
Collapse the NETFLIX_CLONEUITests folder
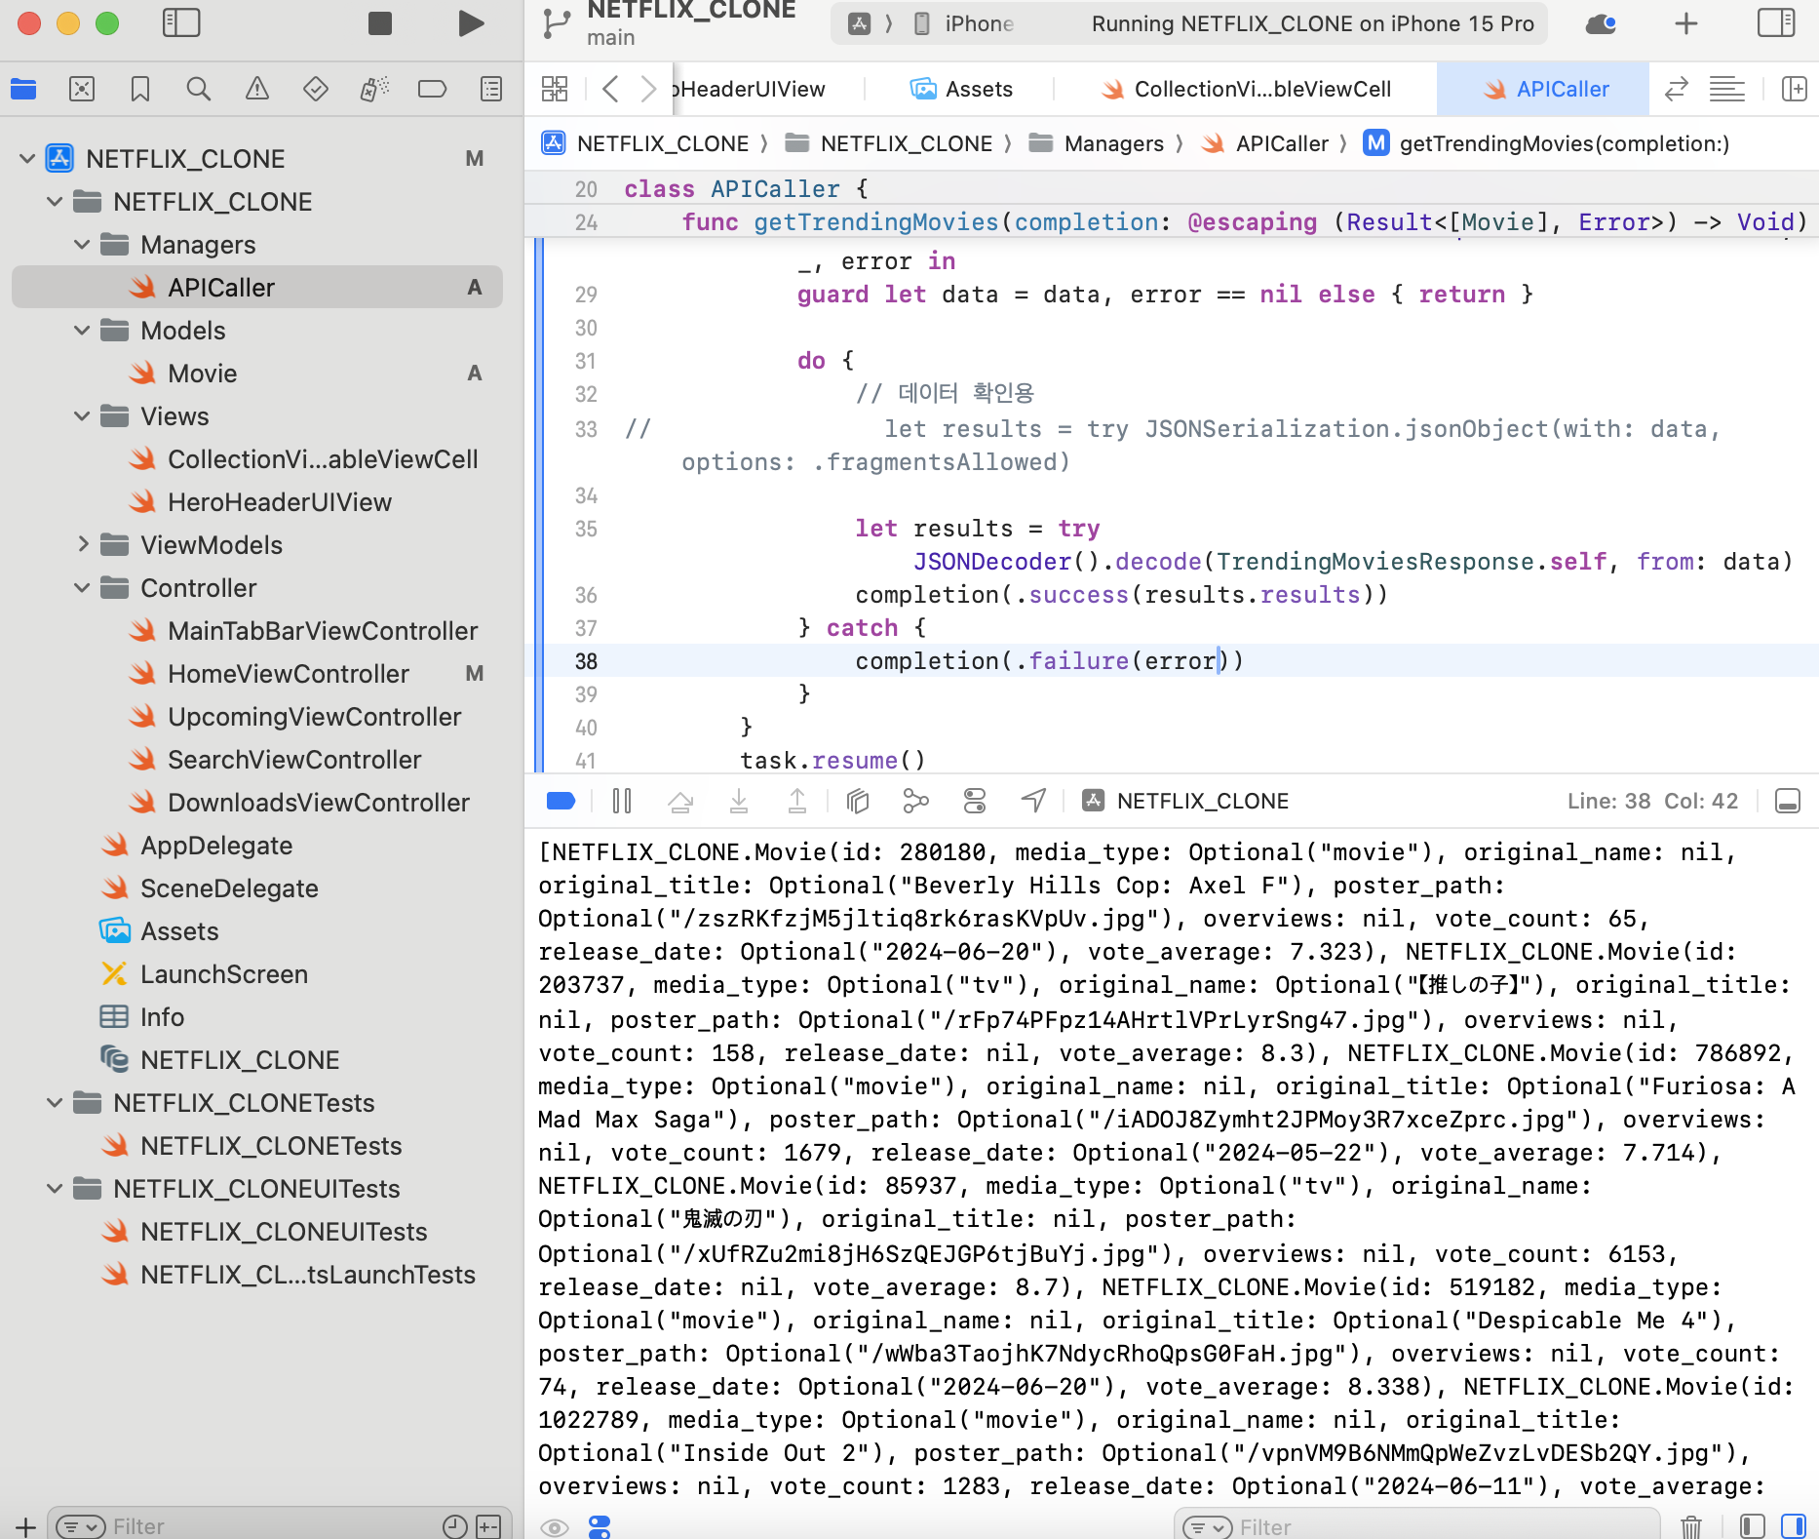[55, 1188]
